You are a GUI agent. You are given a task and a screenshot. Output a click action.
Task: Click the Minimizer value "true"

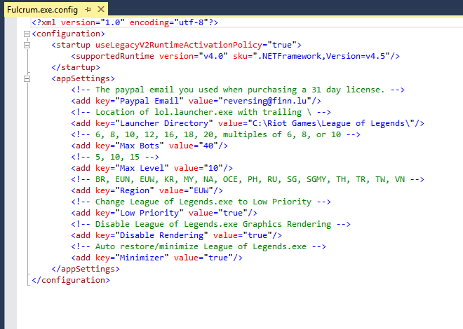point(218,258)
